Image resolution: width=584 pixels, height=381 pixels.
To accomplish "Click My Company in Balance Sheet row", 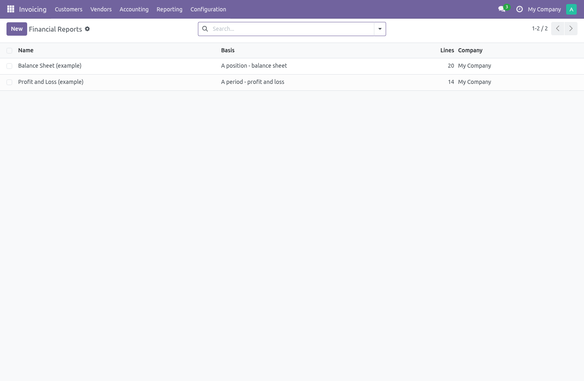I will click(474, 66).
